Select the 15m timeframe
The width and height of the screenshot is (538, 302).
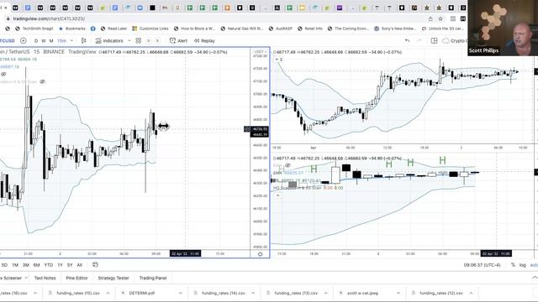(61, 41)
